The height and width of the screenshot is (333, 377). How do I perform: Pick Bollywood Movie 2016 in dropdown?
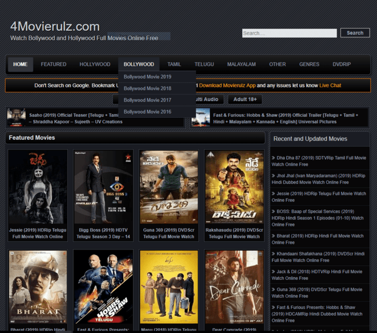148,112
